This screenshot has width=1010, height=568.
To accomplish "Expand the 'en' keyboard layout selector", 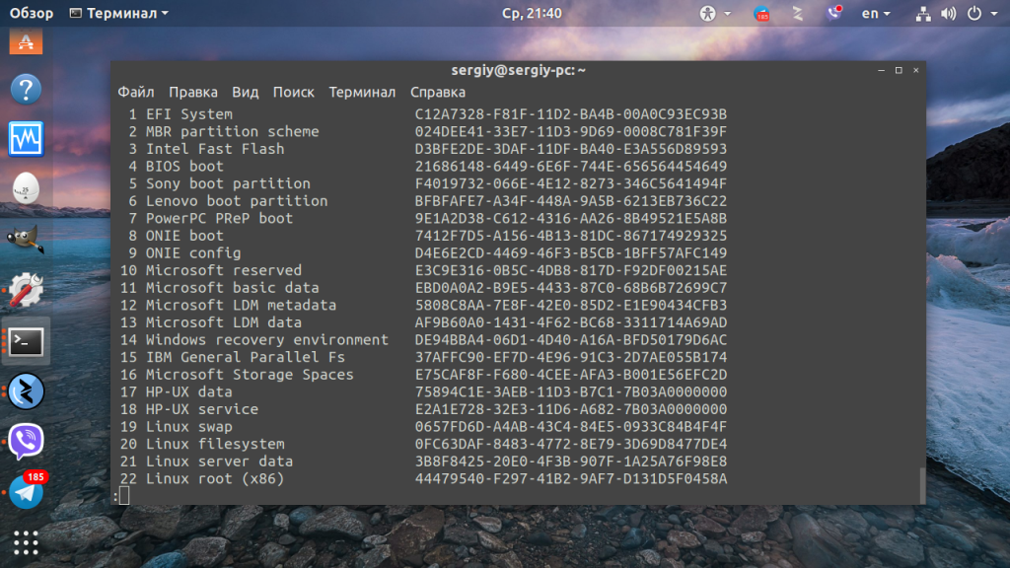I will click(875, 14).
